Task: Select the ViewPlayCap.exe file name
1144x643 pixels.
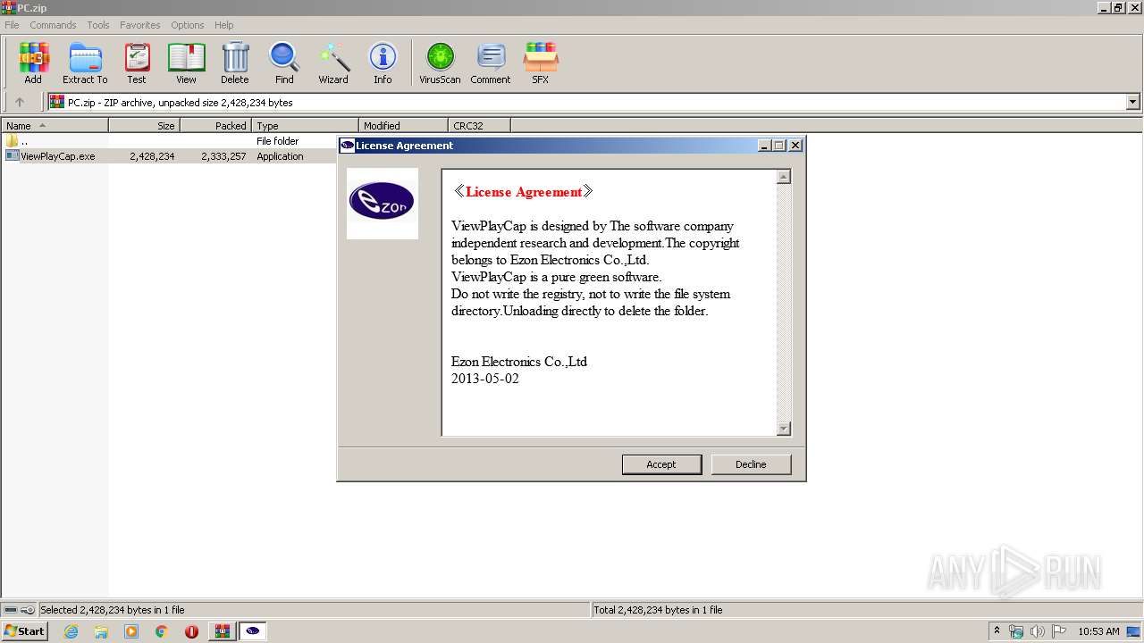Action: point(58,156)
